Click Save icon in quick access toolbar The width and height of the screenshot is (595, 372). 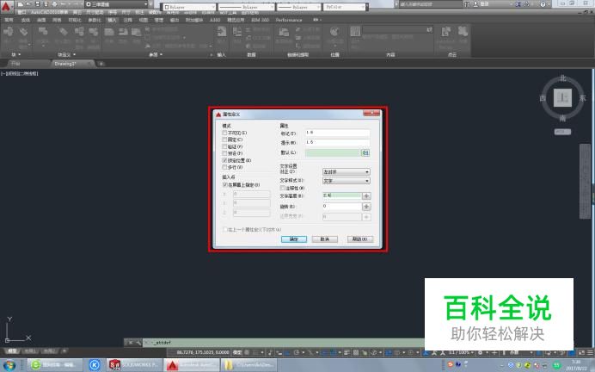point(38,4)
